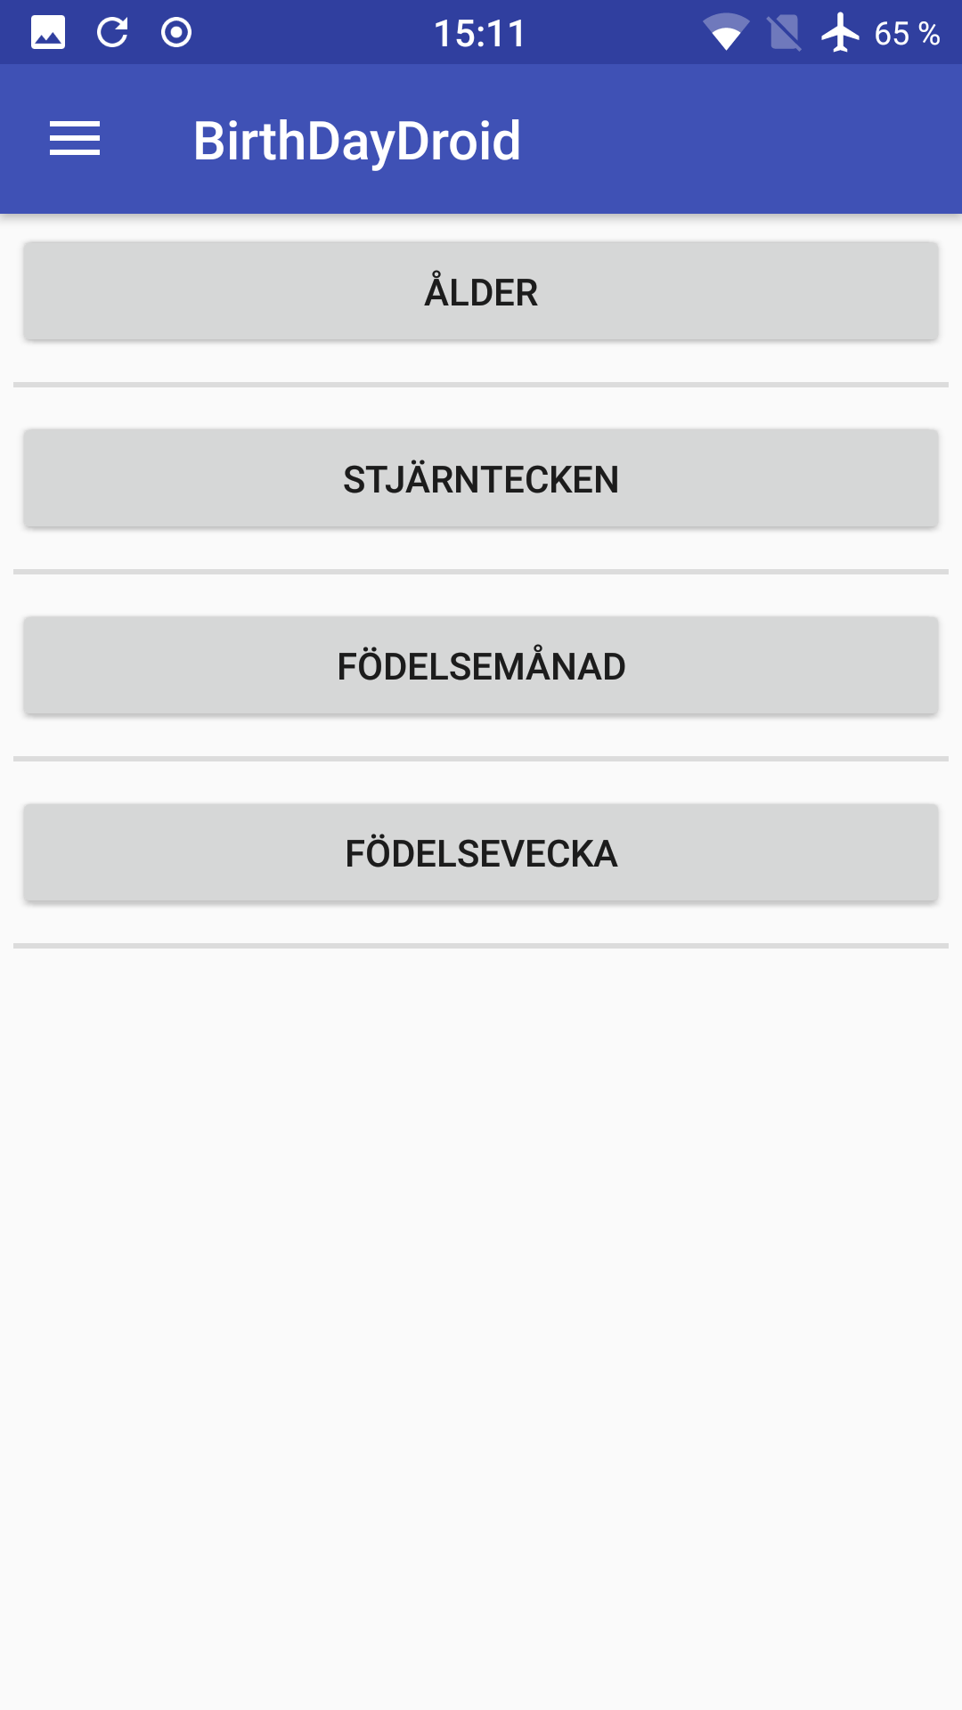Click divider line below FÖDELSEVECKA button

(481, 946)
